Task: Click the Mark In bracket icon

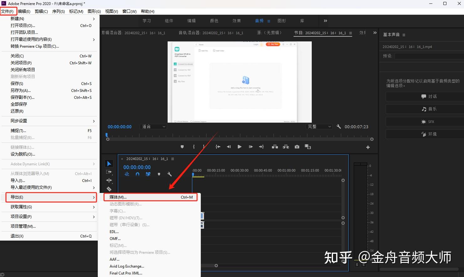Action: click(194, 147)
